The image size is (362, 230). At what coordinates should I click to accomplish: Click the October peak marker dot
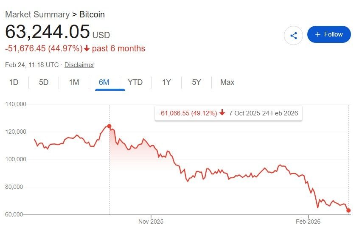(109, 126)
